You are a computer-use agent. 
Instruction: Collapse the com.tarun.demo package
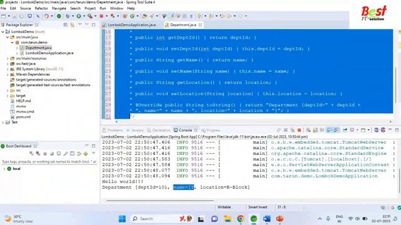(x=12, y=42)
